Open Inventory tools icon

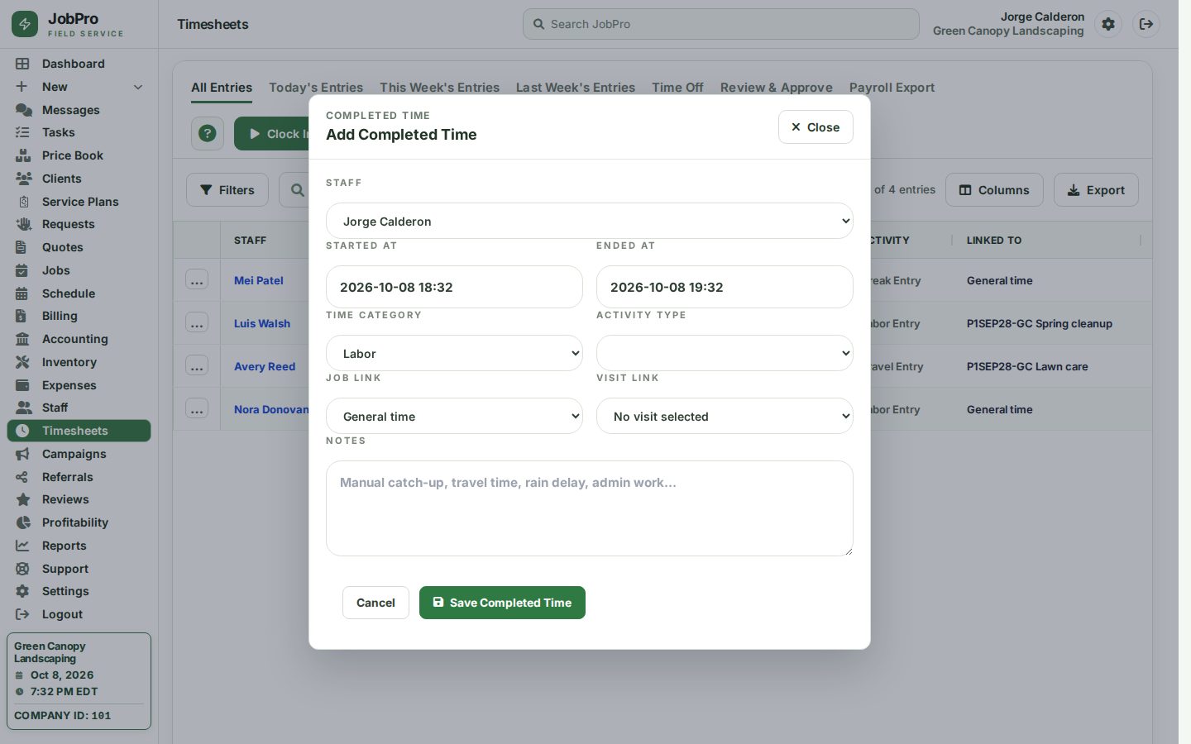(23, 362)
